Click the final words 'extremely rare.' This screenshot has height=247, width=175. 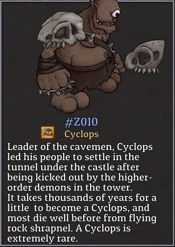42,239
